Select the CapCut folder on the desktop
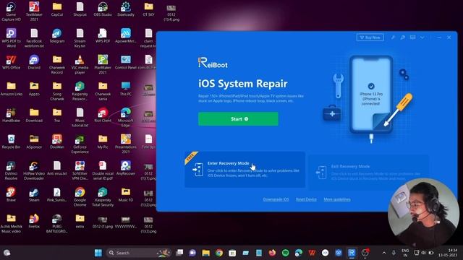This screenshot has height=260, width=463. coord(57,9)
